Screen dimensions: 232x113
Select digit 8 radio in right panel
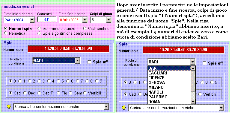coord(202,82)
